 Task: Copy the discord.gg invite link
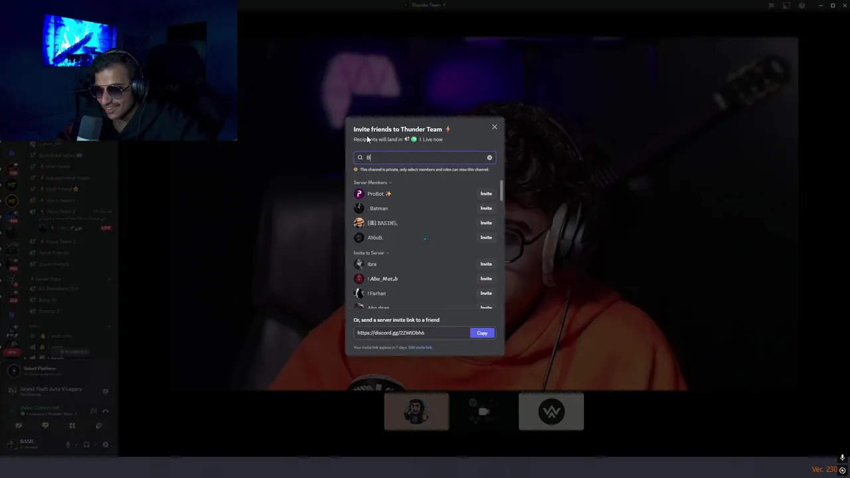click(482, 333)
